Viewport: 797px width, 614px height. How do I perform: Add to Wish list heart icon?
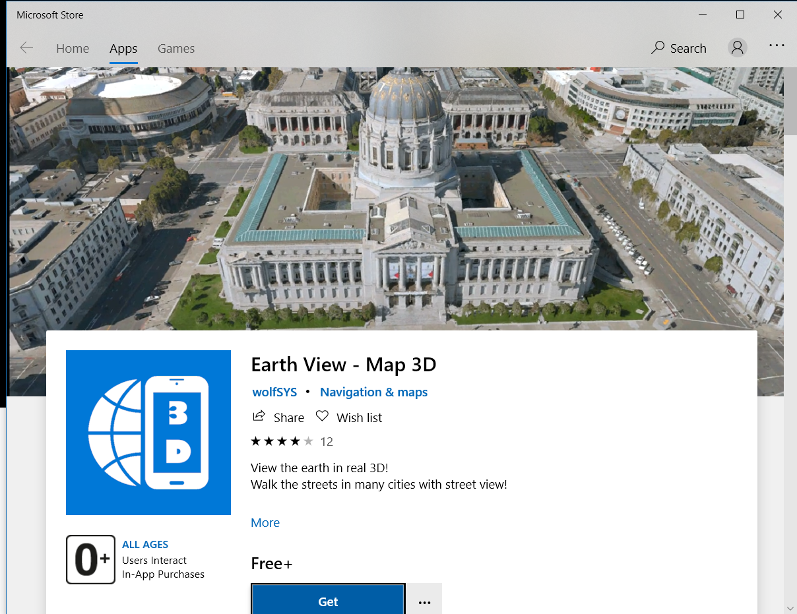pos(322,417)
